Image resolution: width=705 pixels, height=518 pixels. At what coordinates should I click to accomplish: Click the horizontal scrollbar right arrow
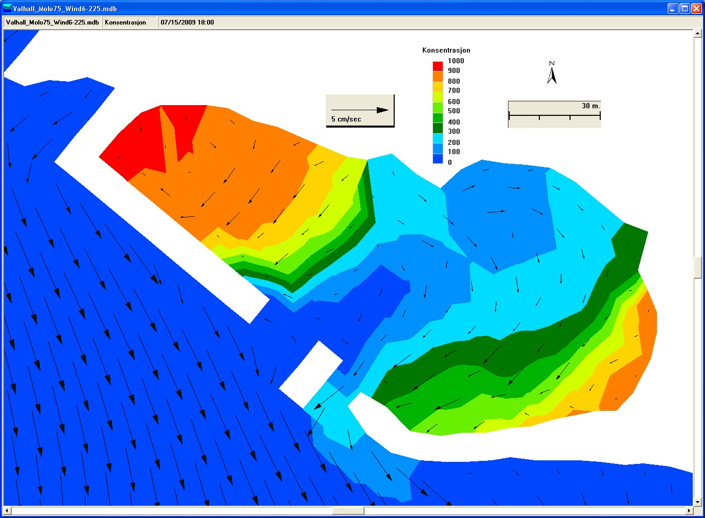coord(689,510)
